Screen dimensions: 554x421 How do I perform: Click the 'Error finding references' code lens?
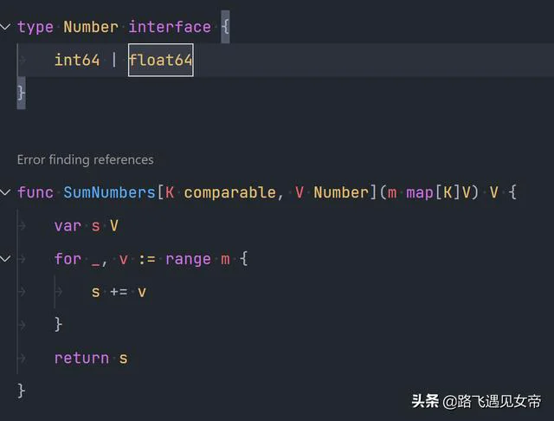(85, 159)
